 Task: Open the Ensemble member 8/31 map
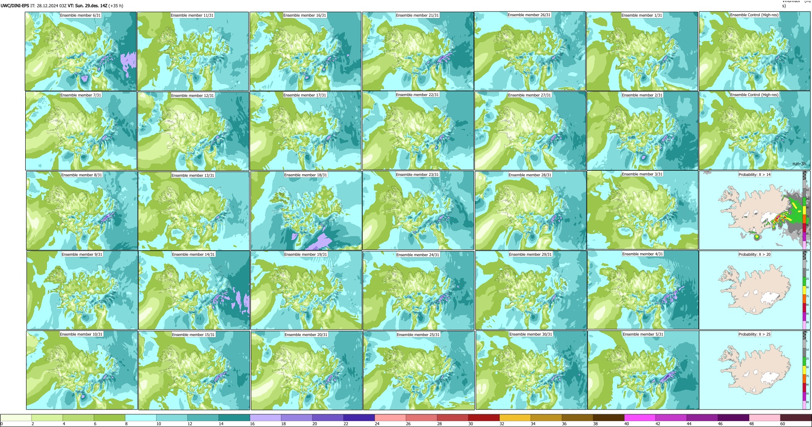82,211
